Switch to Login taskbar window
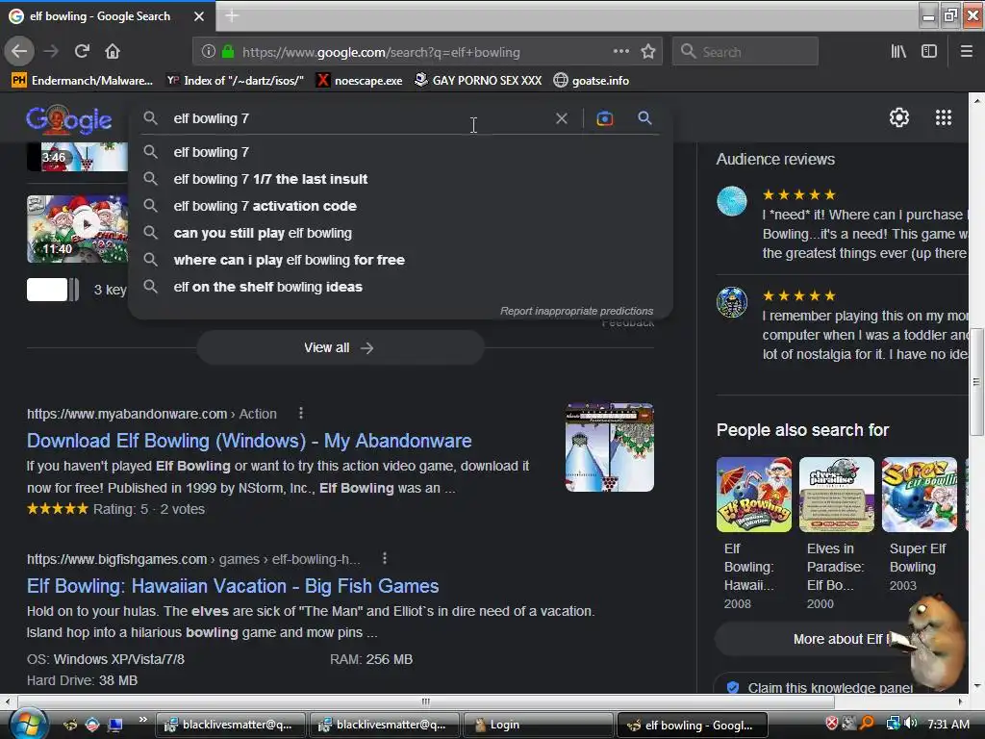Image resolution: width=985 pixels, height=739 pixels. point(538,725)
